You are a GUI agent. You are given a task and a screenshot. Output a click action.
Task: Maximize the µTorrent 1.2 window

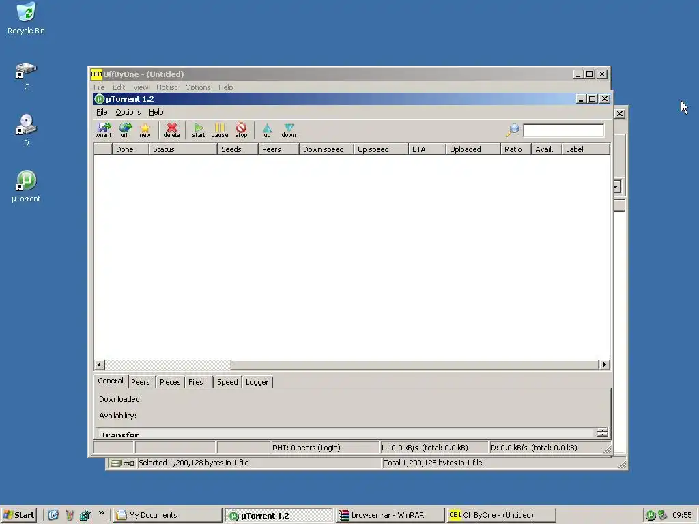[x=592, y=98]
